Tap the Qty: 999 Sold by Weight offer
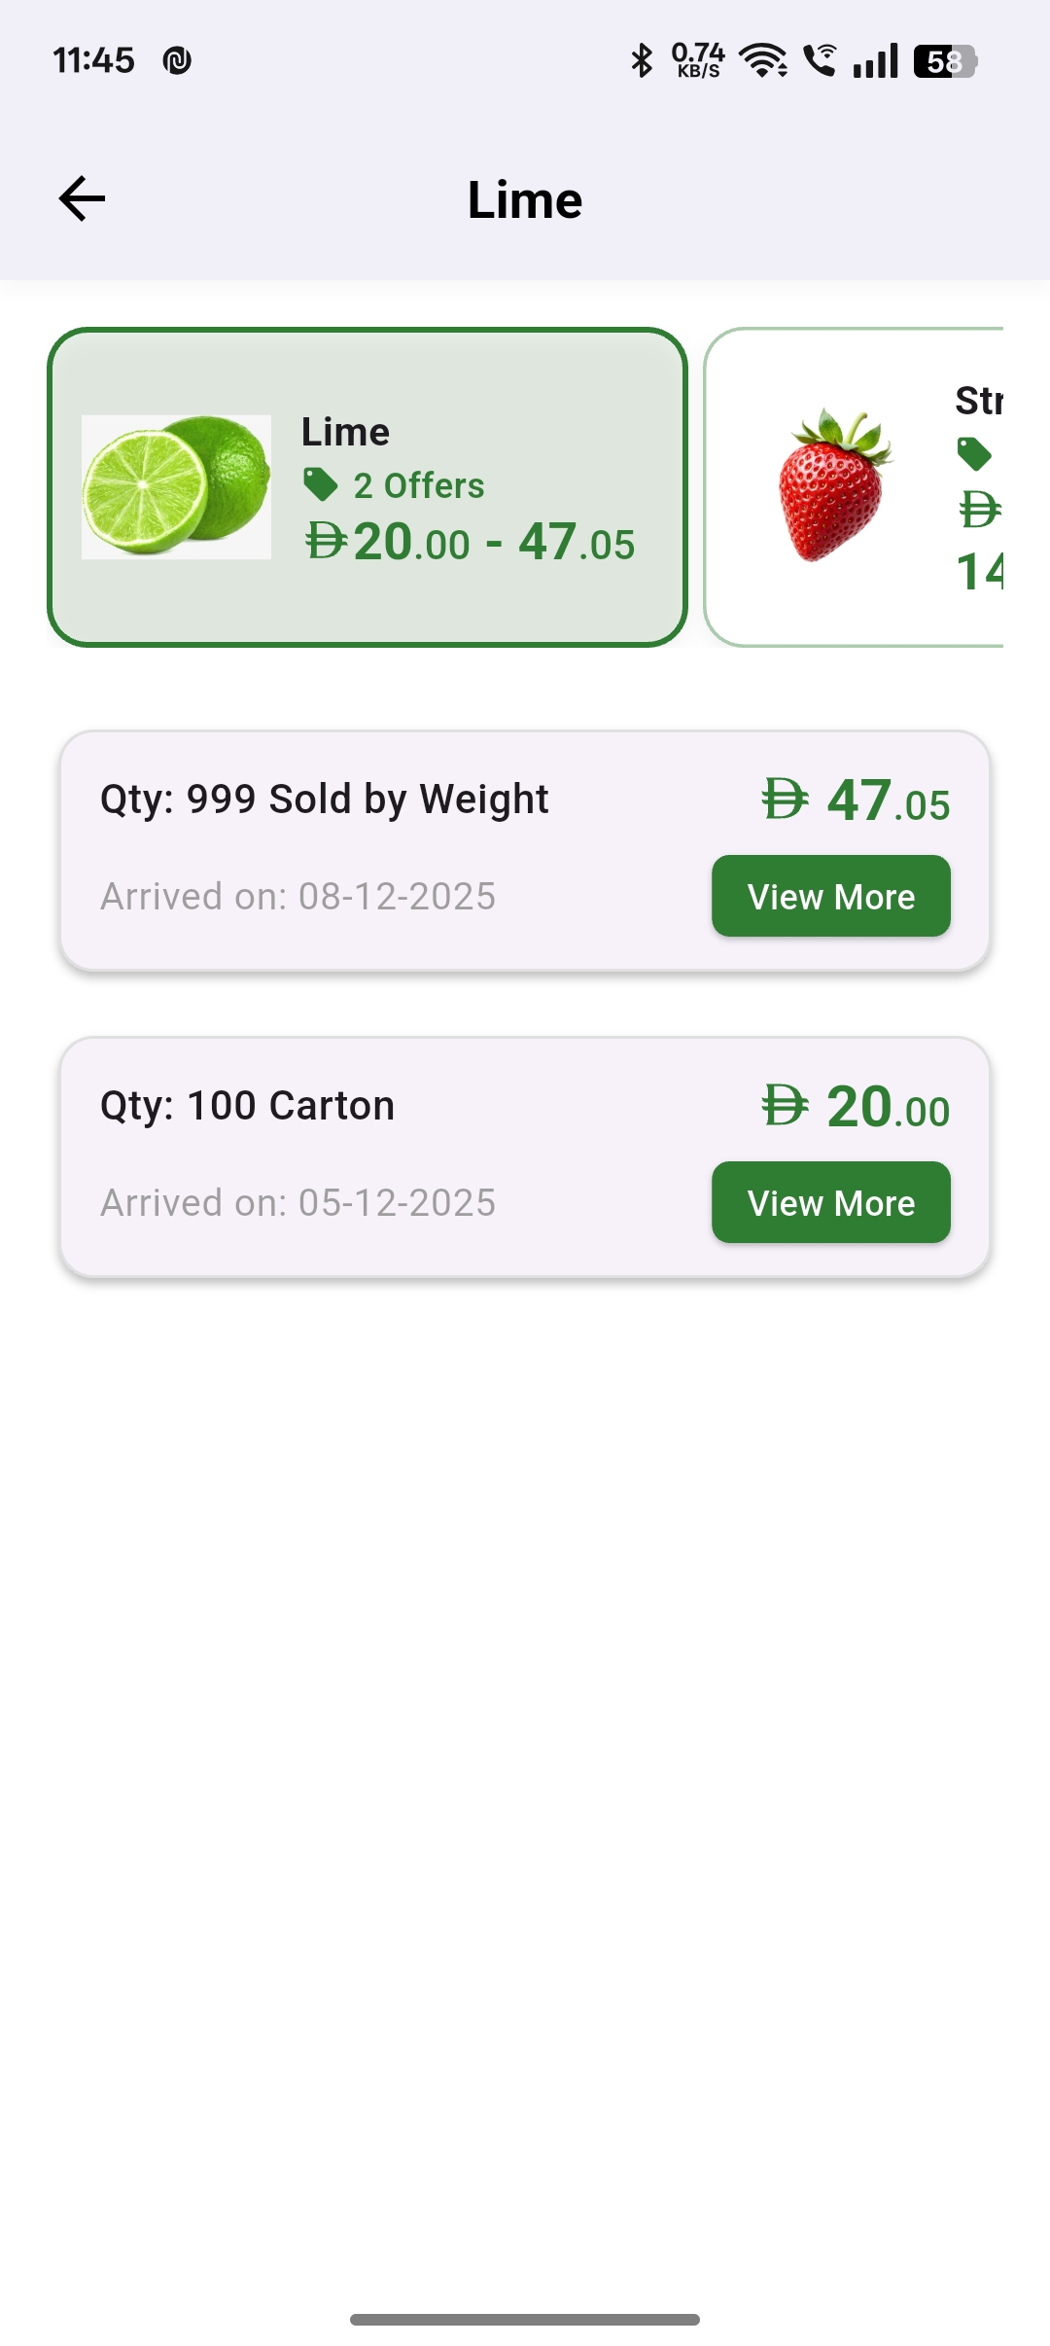This screenshot has height=2346, width=1050. 325,800
